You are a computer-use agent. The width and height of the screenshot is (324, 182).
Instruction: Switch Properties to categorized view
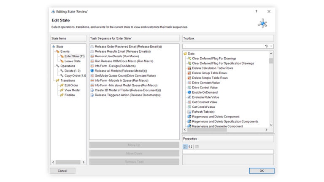185,147
